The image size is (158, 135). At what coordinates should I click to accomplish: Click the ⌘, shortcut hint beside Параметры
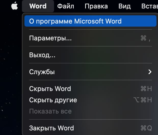click(146, 38)
